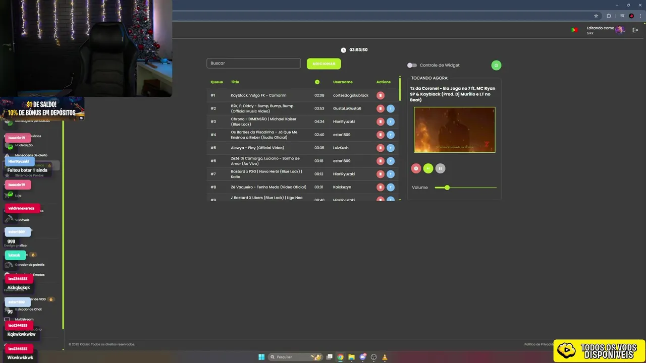The width and height of the screenshot is (646, 363).
Task: Click username LuizKush in row #5
Action: 341,148
